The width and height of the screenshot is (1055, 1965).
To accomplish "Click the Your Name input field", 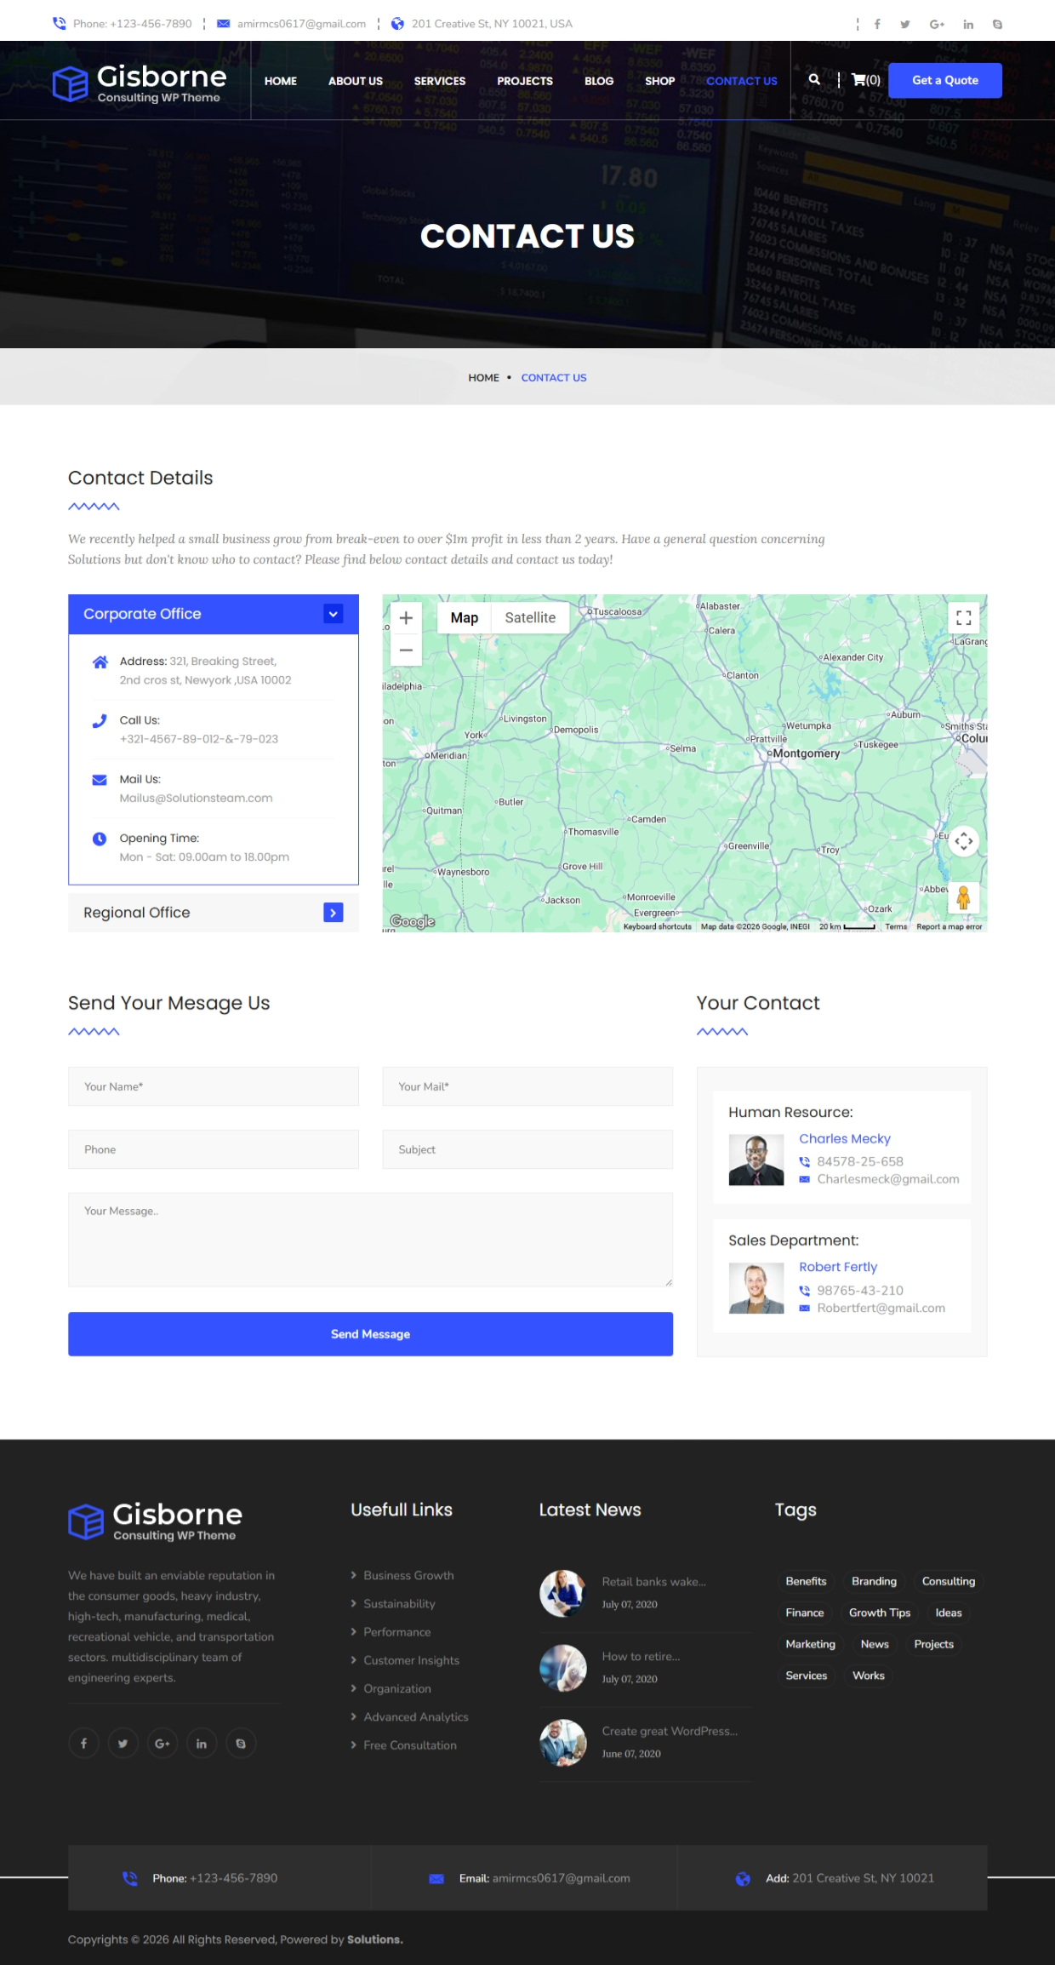I will (213, 1086).
